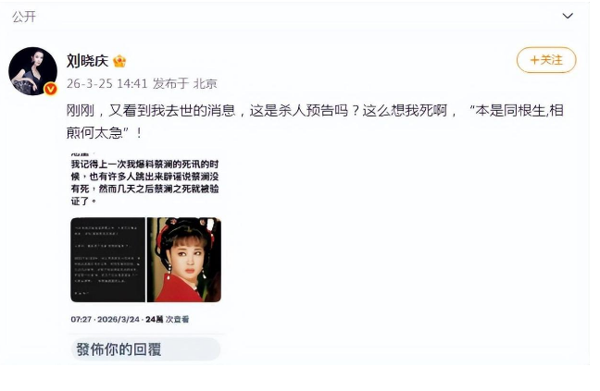Click the 2026/3/24 date in embedded post
The width and height of the screenshot is (600, 391).
[x=119, y=319]
